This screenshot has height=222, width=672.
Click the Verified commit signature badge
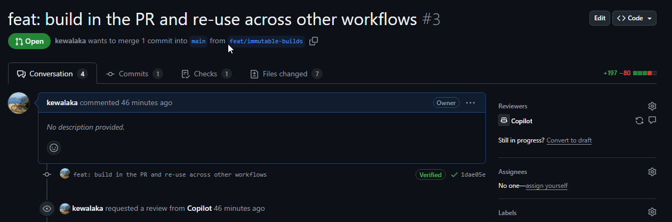(x=430, y=175)
